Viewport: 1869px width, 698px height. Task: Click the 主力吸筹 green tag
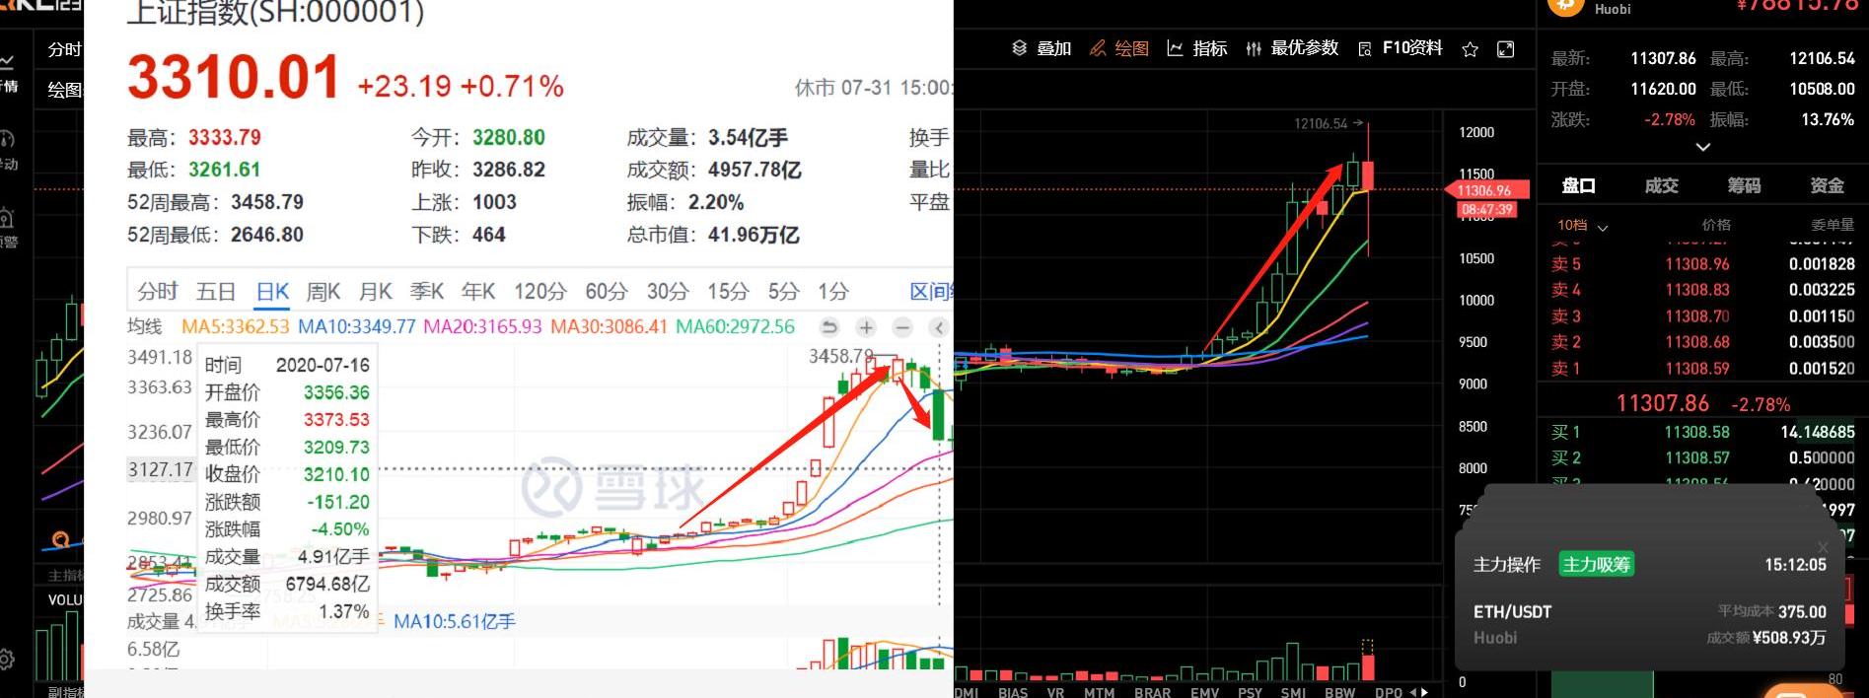pyautogui.click(x=1595, y=564)
